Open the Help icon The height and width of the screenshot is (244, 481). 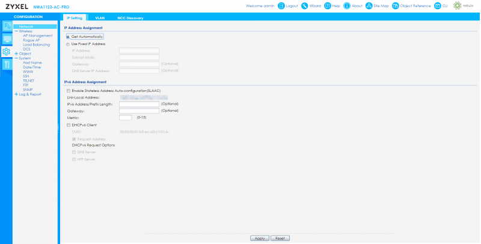328,6
